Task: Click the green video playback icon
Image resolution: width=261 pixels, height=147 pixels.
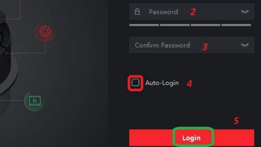Action: [x=35, y=101]
